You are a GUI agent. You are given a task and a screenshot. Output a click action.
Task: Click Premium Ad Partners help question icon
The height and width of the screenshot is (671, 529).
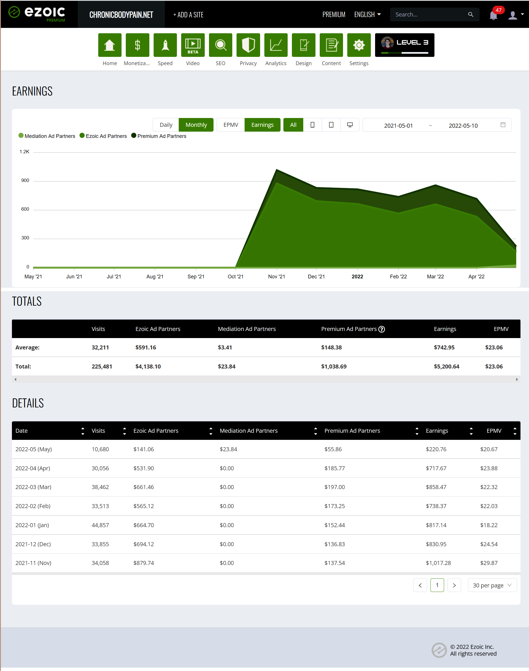(x=382, y=329)
